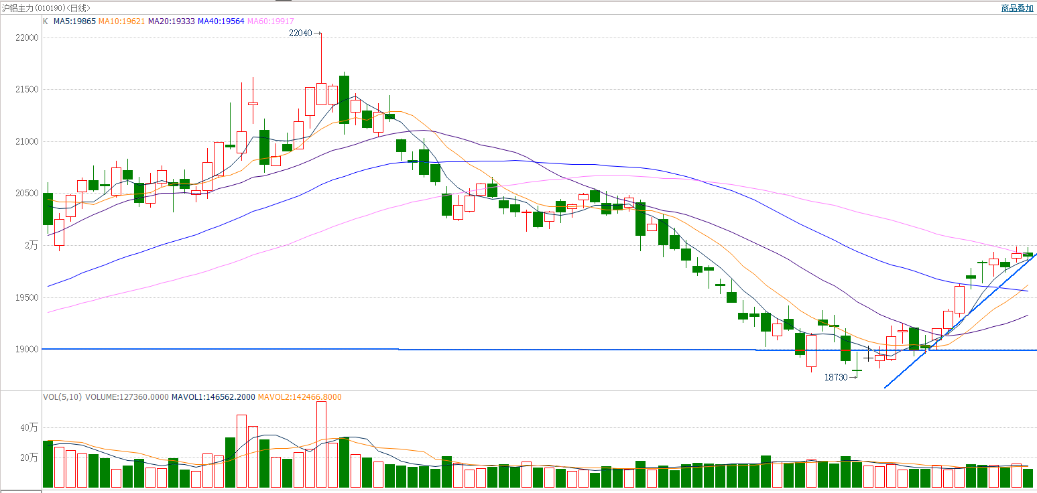Select the MA5:19865 indicator label
Image resolution: width=1037 pixels, height=493 pixels.
tap(74, 21)
